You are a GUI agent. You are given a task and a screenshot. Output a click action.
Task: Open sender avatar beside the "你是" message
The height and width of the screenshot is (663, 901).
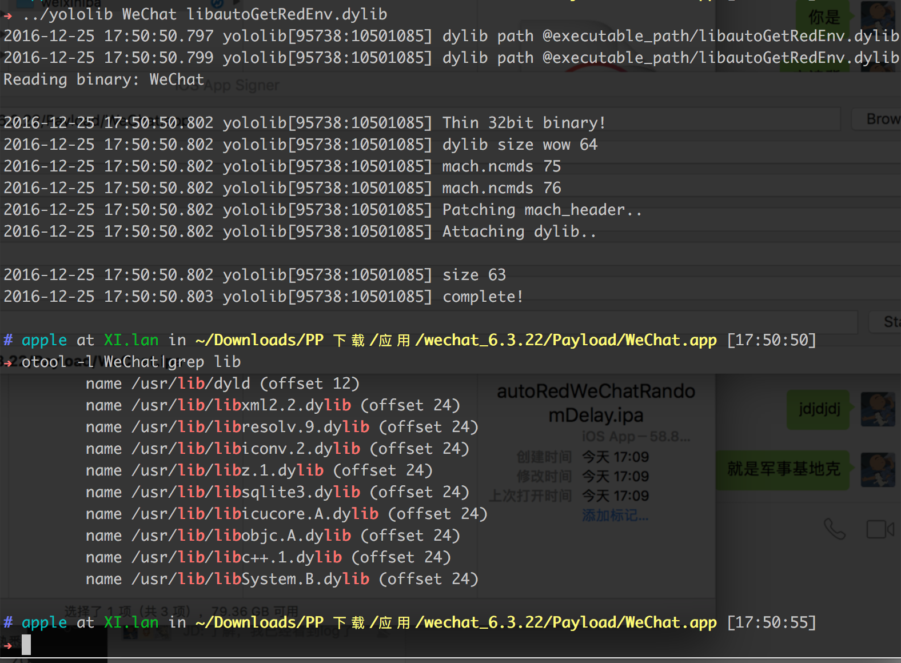pos(878,16)
